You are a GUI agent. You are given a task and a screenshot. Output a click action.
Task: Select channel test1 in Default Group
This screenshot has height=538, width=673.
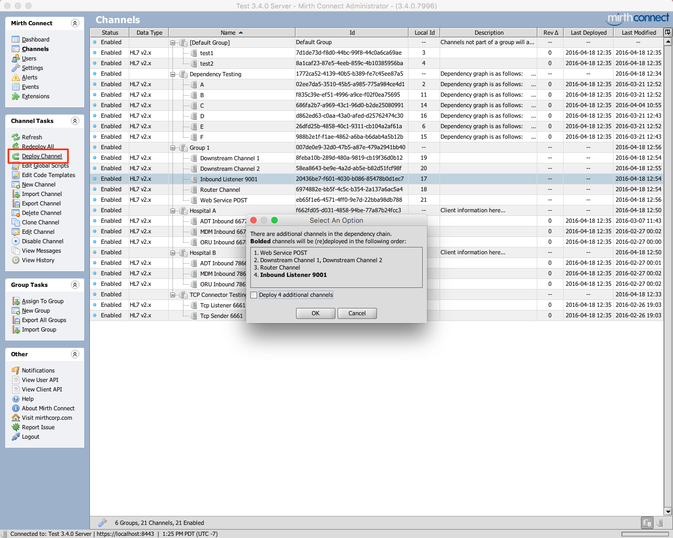click(x=376, y=53)
